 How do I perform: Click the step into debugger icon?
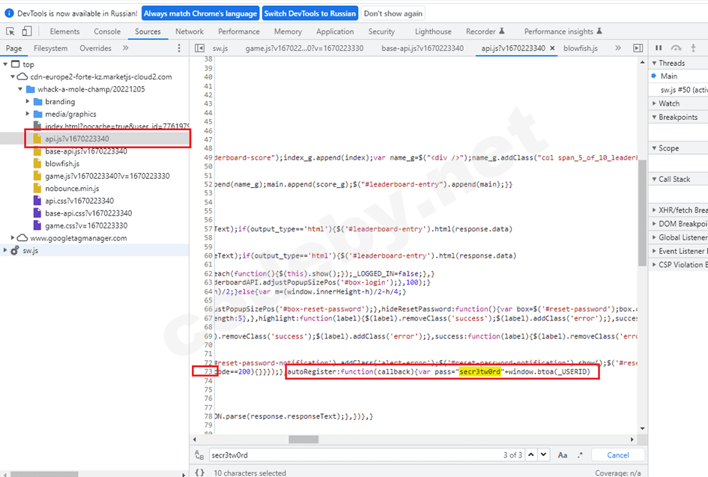click(x=693, y=48)
